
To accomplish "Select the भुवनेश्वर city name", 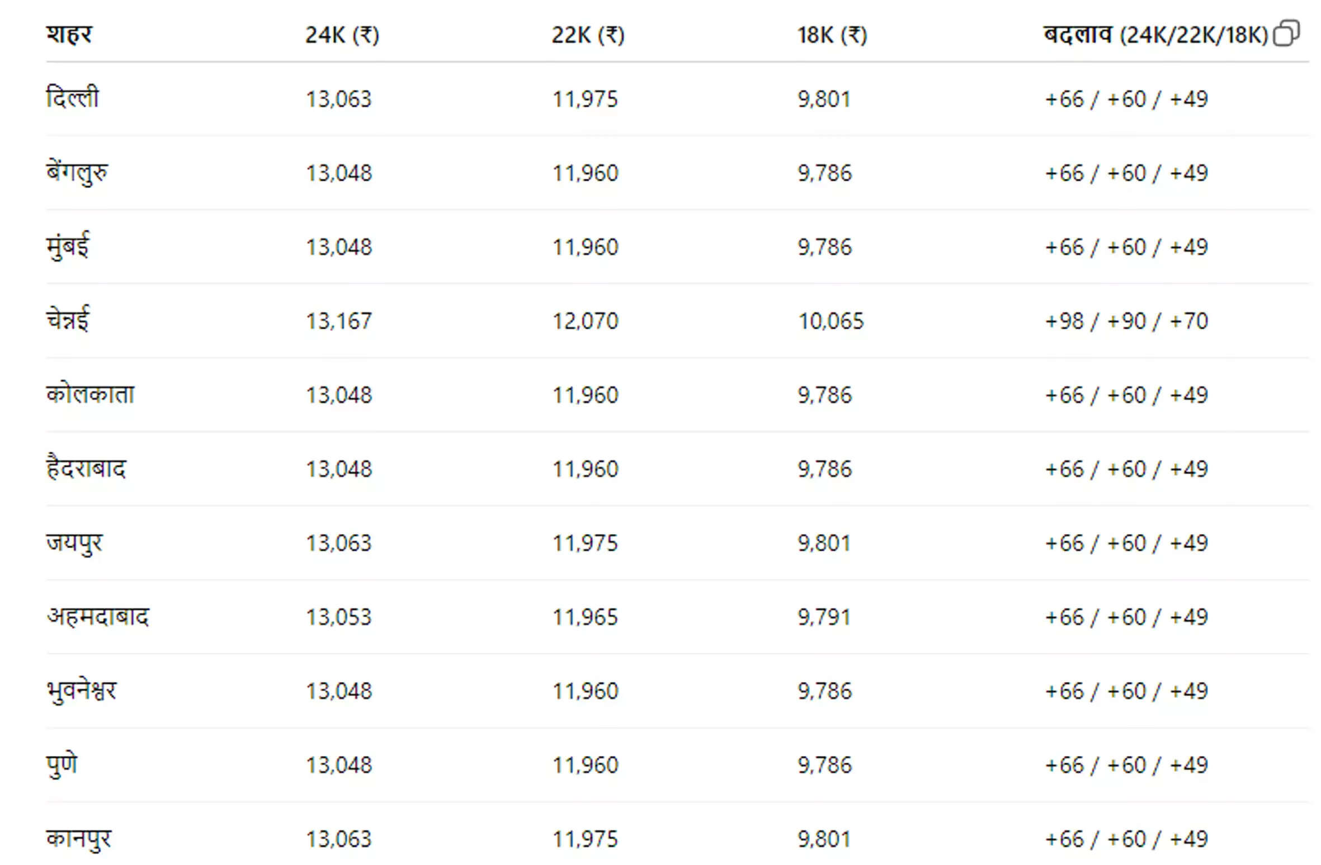I will pyautogui.click(x=82, y=691).
